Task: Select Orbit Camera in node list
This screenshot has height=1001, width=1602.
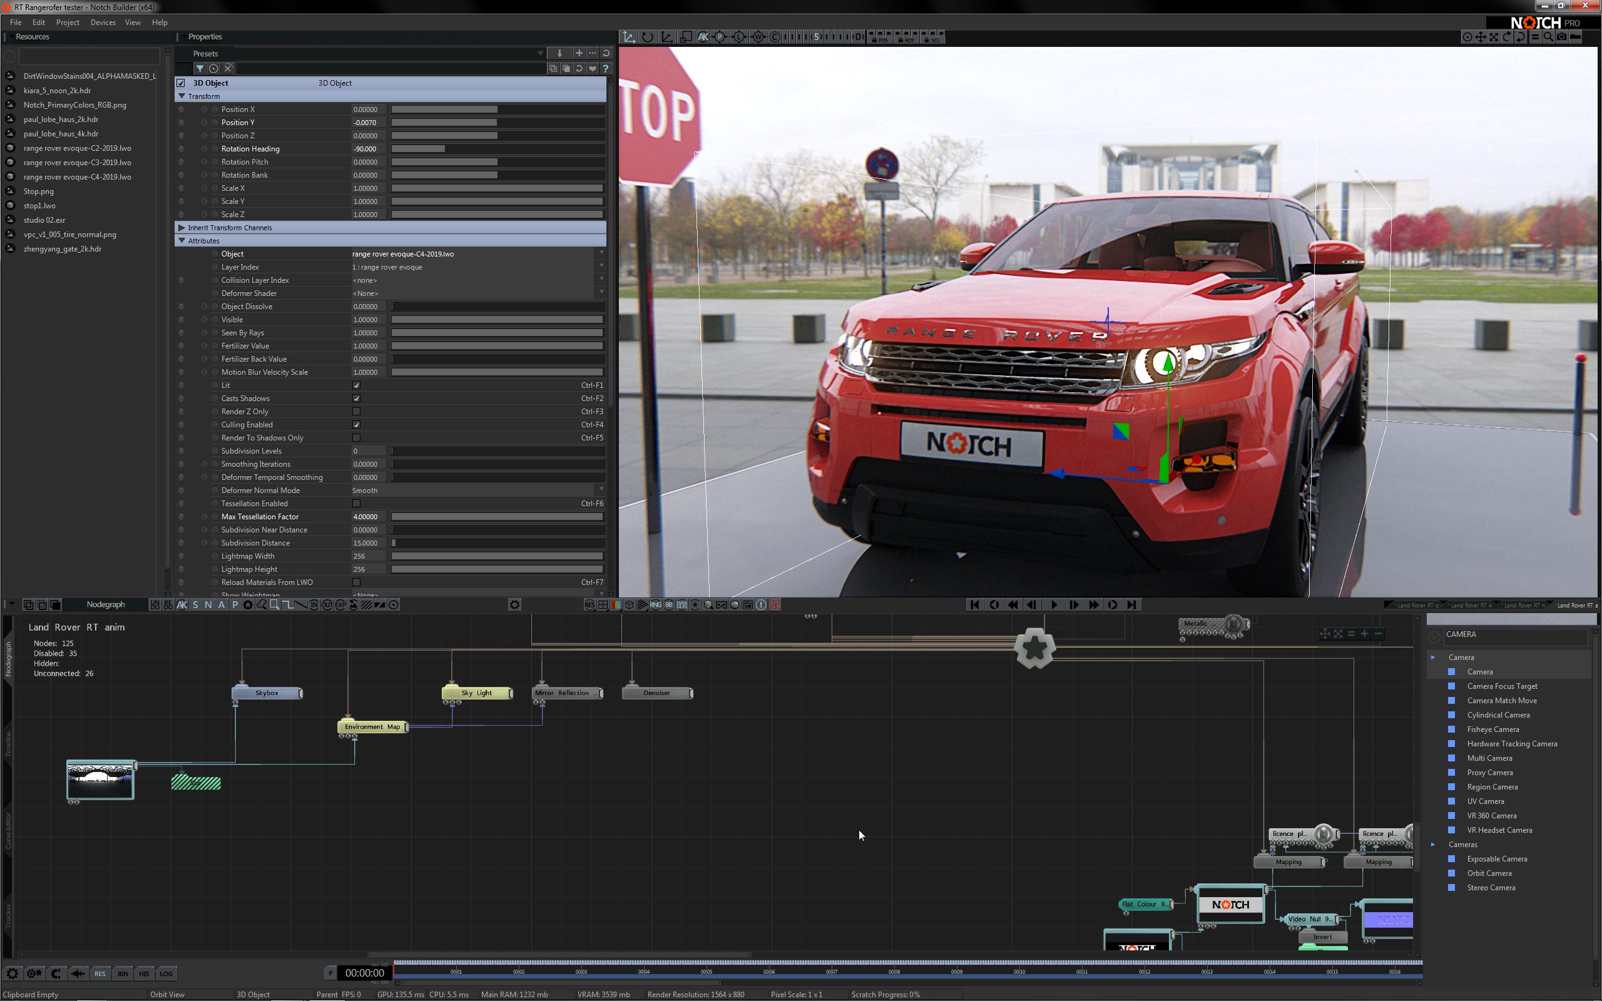Action: pyautogui.click(x=1489, y=873)
